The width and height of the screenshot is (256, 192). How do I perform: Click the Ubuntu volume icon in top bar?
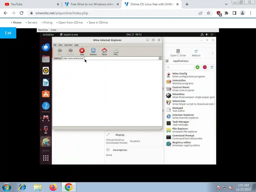[207, 34]
